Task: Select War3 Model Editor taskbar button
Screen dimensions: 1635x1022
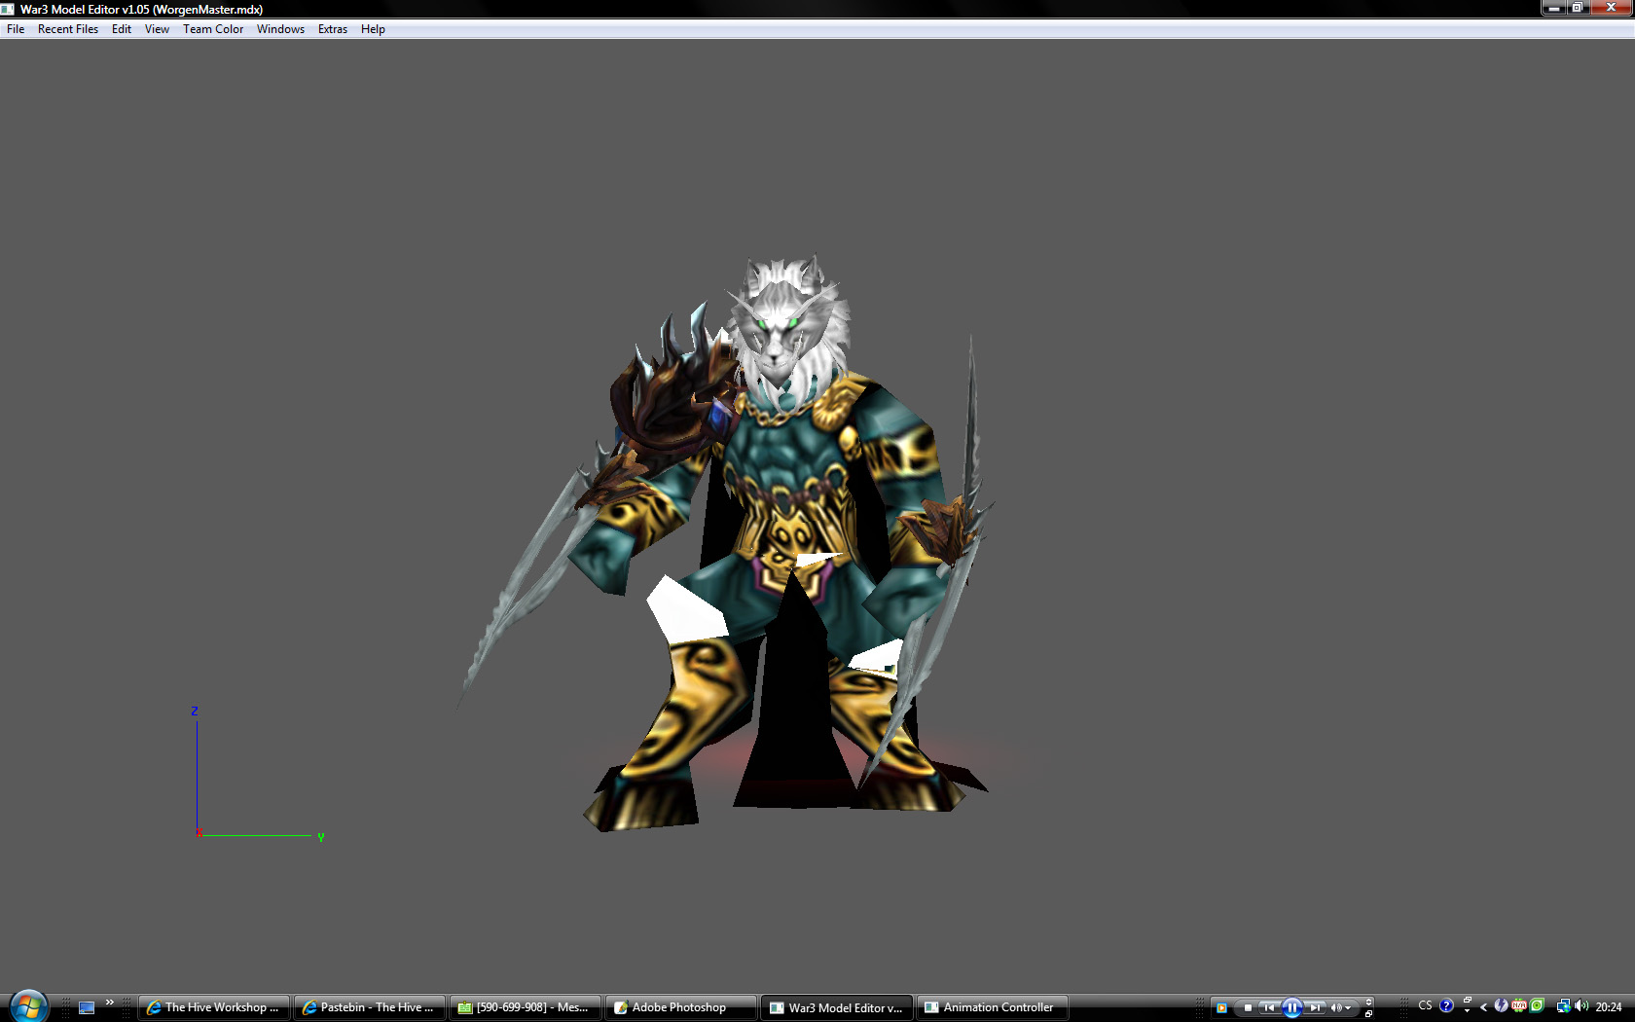Action: click(837, 1007)
